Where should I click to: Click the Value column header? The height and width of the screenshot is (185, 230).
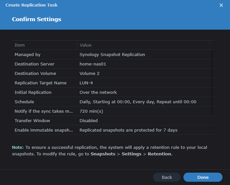[86, 45]
